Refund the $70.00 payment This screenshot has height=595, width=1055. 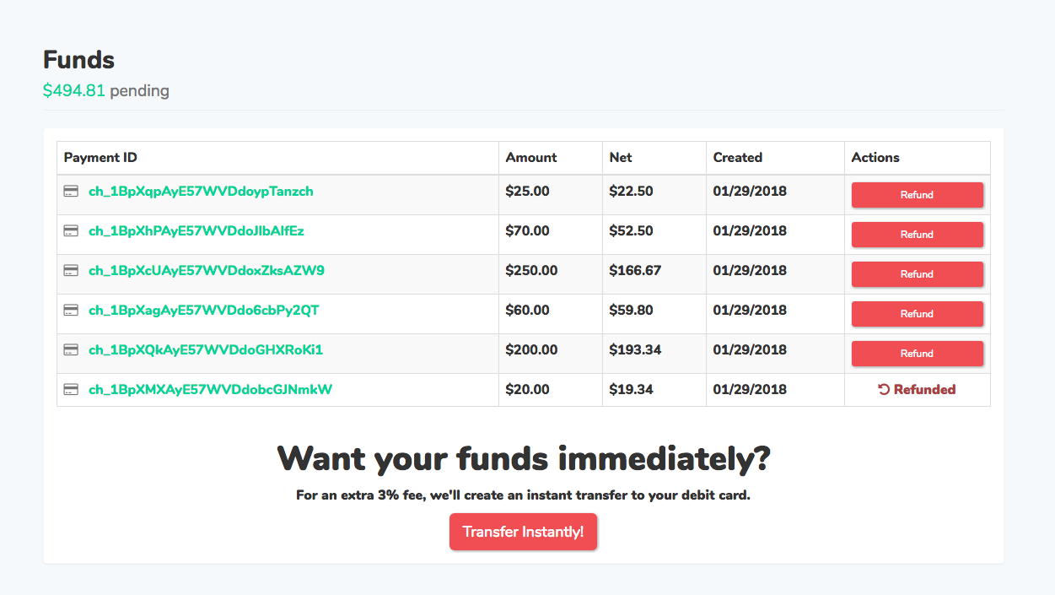coord(917,235)
